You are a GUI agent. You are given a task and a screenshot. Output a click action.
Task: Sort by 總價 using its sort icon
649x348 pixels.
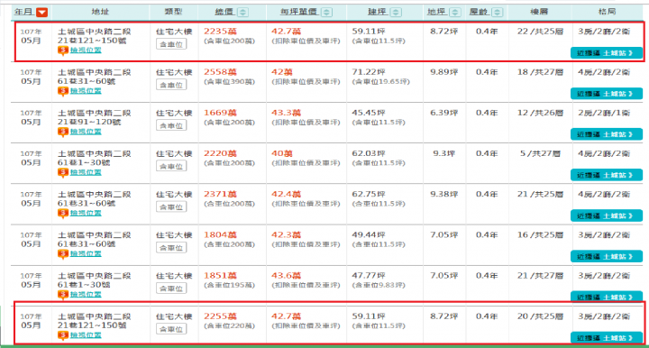pos(243,13)
